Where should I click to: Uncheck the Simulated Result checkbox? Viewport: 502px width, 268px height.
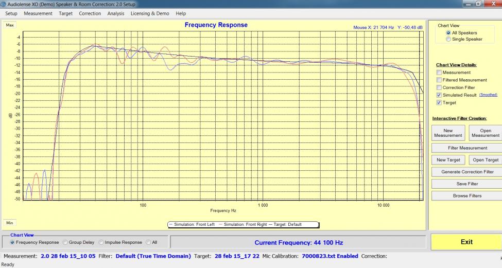pyautogui.click(x=439, y=95)
